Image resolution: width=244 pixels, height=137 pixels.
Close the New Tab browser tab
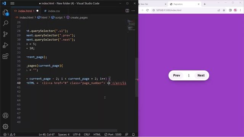tap(165, 4)
